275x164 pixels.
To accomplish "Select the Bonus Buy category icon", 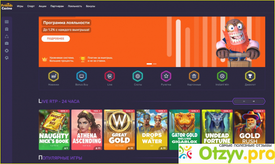I will coord(82,76).
